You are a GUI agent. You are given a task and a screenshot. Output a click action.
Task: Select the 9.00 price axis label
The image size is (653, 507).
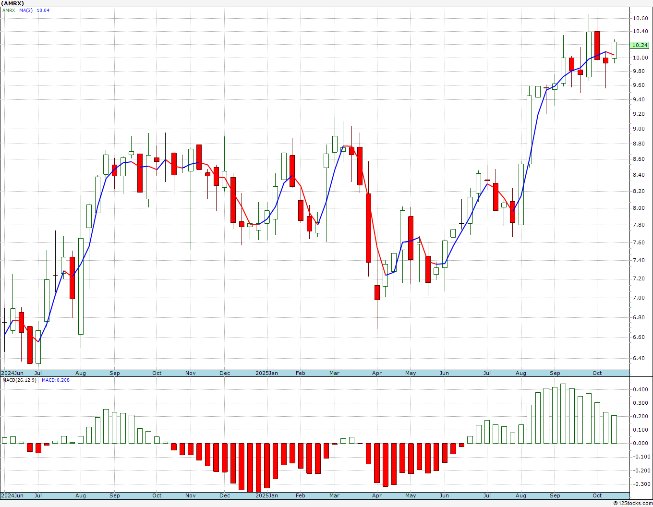tap(640, 128)
